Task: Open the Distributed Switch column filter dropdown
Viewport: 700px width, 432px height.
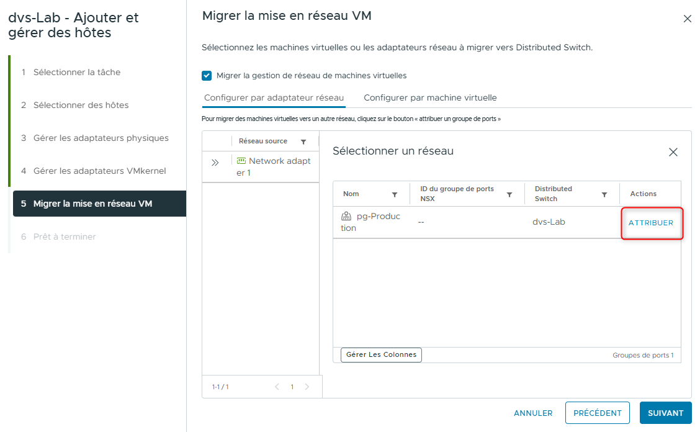Action: [x=604, y=194]
